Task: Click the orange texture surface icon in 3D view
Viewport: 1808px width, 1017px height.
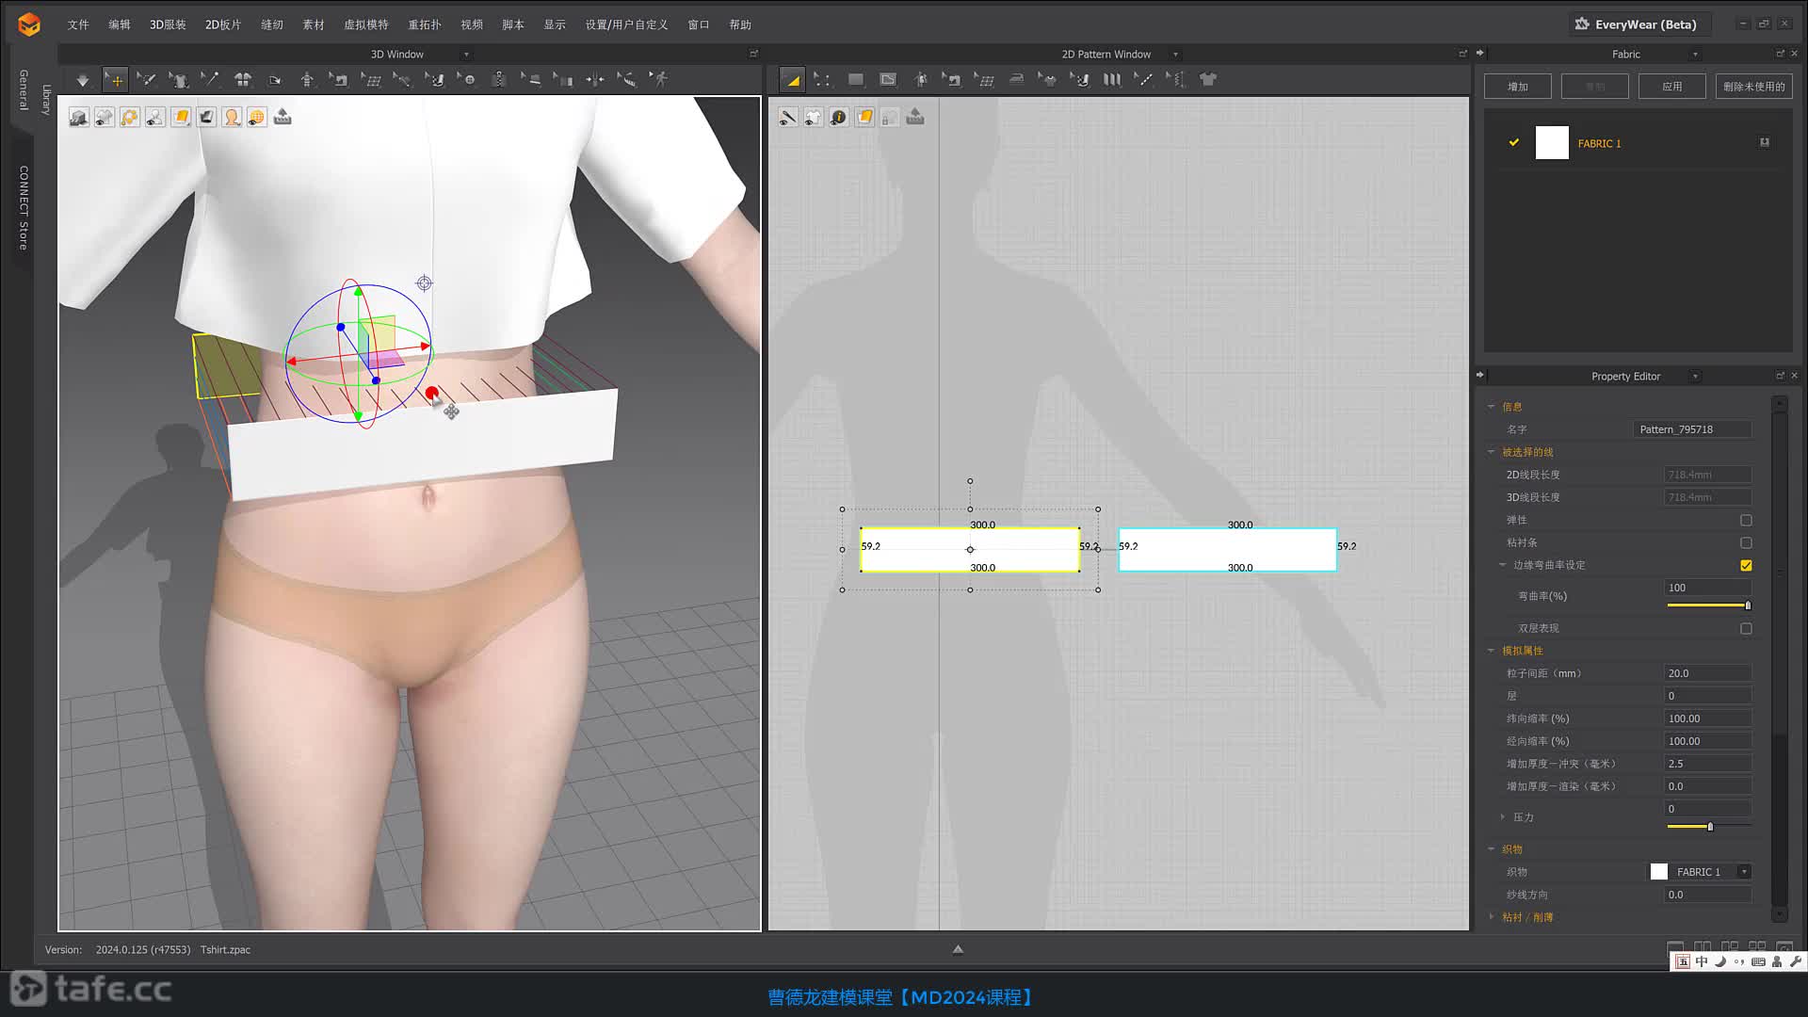Action: pos(181,117)
